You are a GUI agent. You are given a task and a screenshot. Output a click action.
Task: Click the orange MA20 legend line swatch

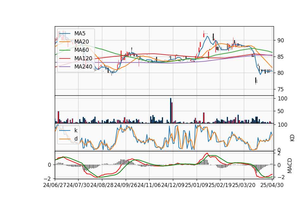tap(65, 42)
